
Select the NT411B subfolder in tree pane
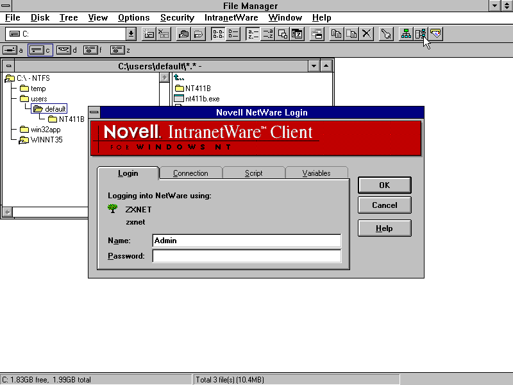(66, 119)
